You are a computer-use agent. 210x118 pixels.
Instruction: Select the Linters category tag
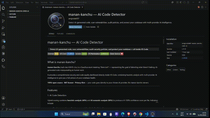pyautogui.click(x=175, y=70)
